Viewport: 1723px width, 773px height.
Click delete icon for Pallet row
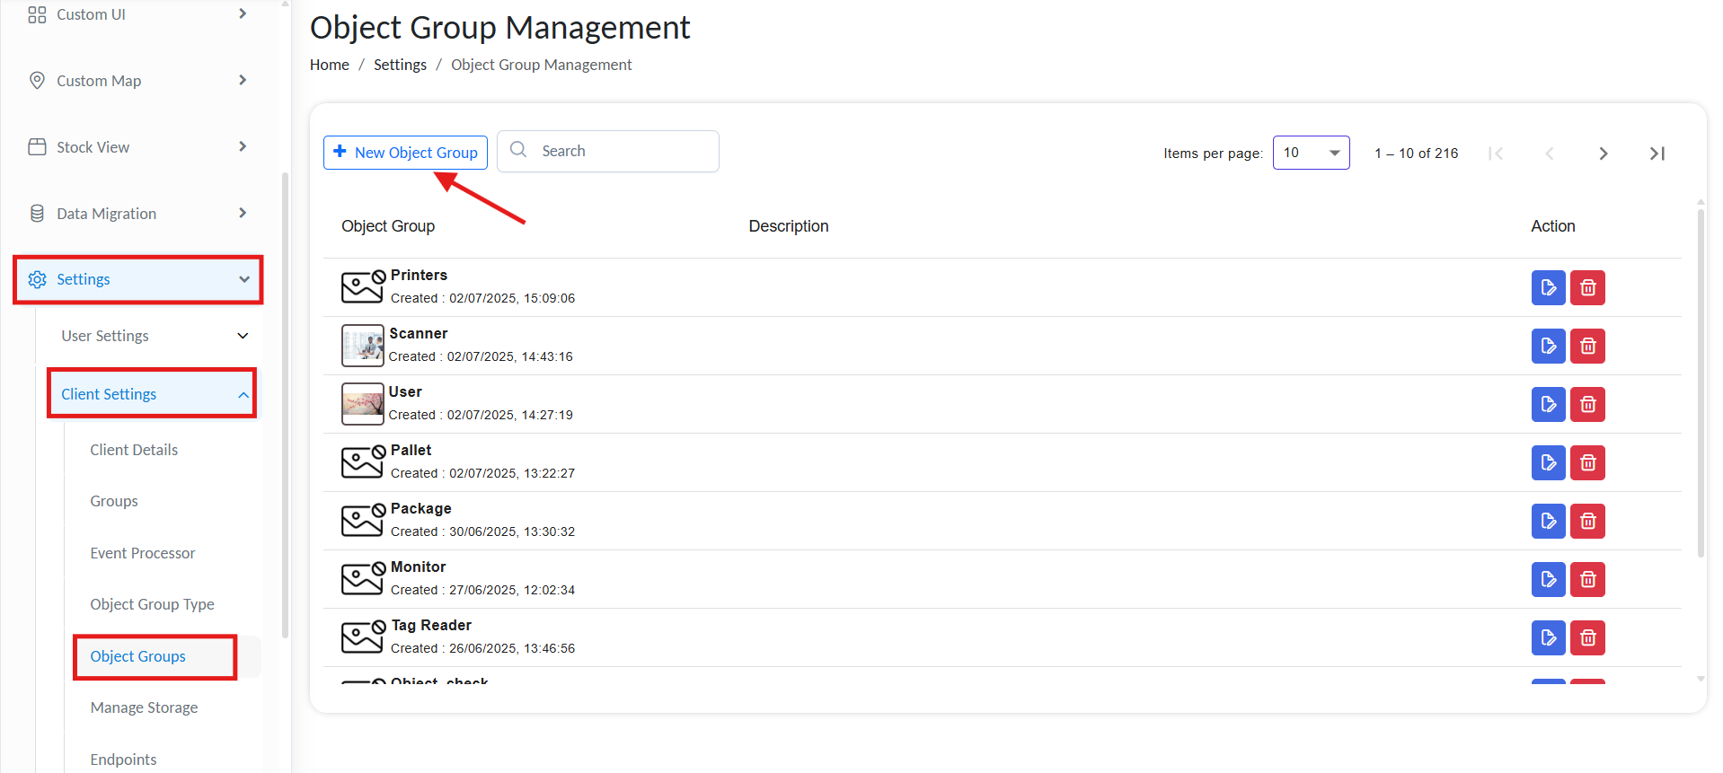[1586, 463]
